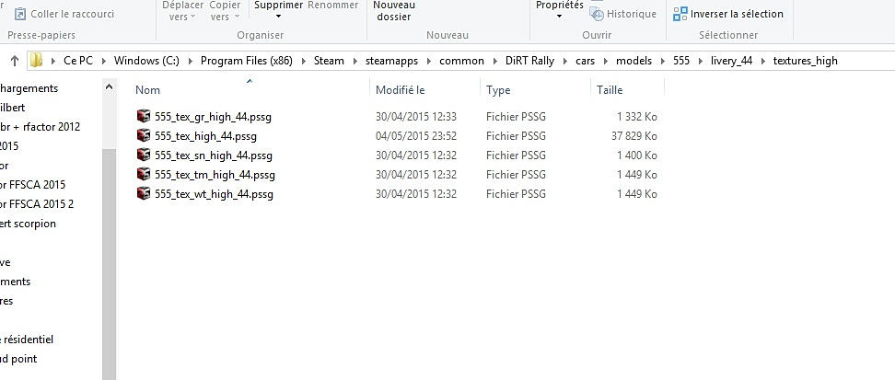Screen dimensions: 895x380
Task: Expand chevron after Steam in path
Action: 355,61
